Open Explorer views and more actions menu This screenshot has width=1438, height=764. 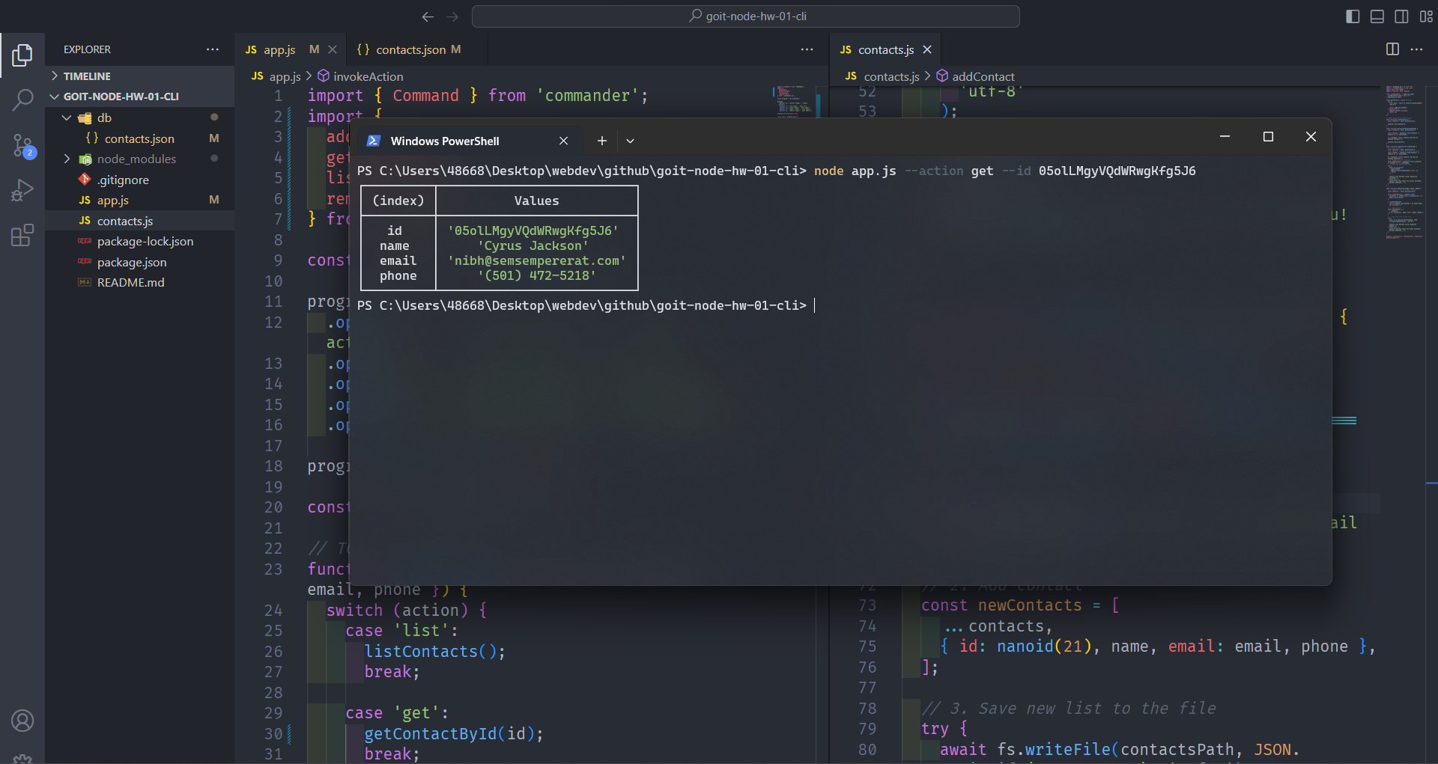click(213, 49)
